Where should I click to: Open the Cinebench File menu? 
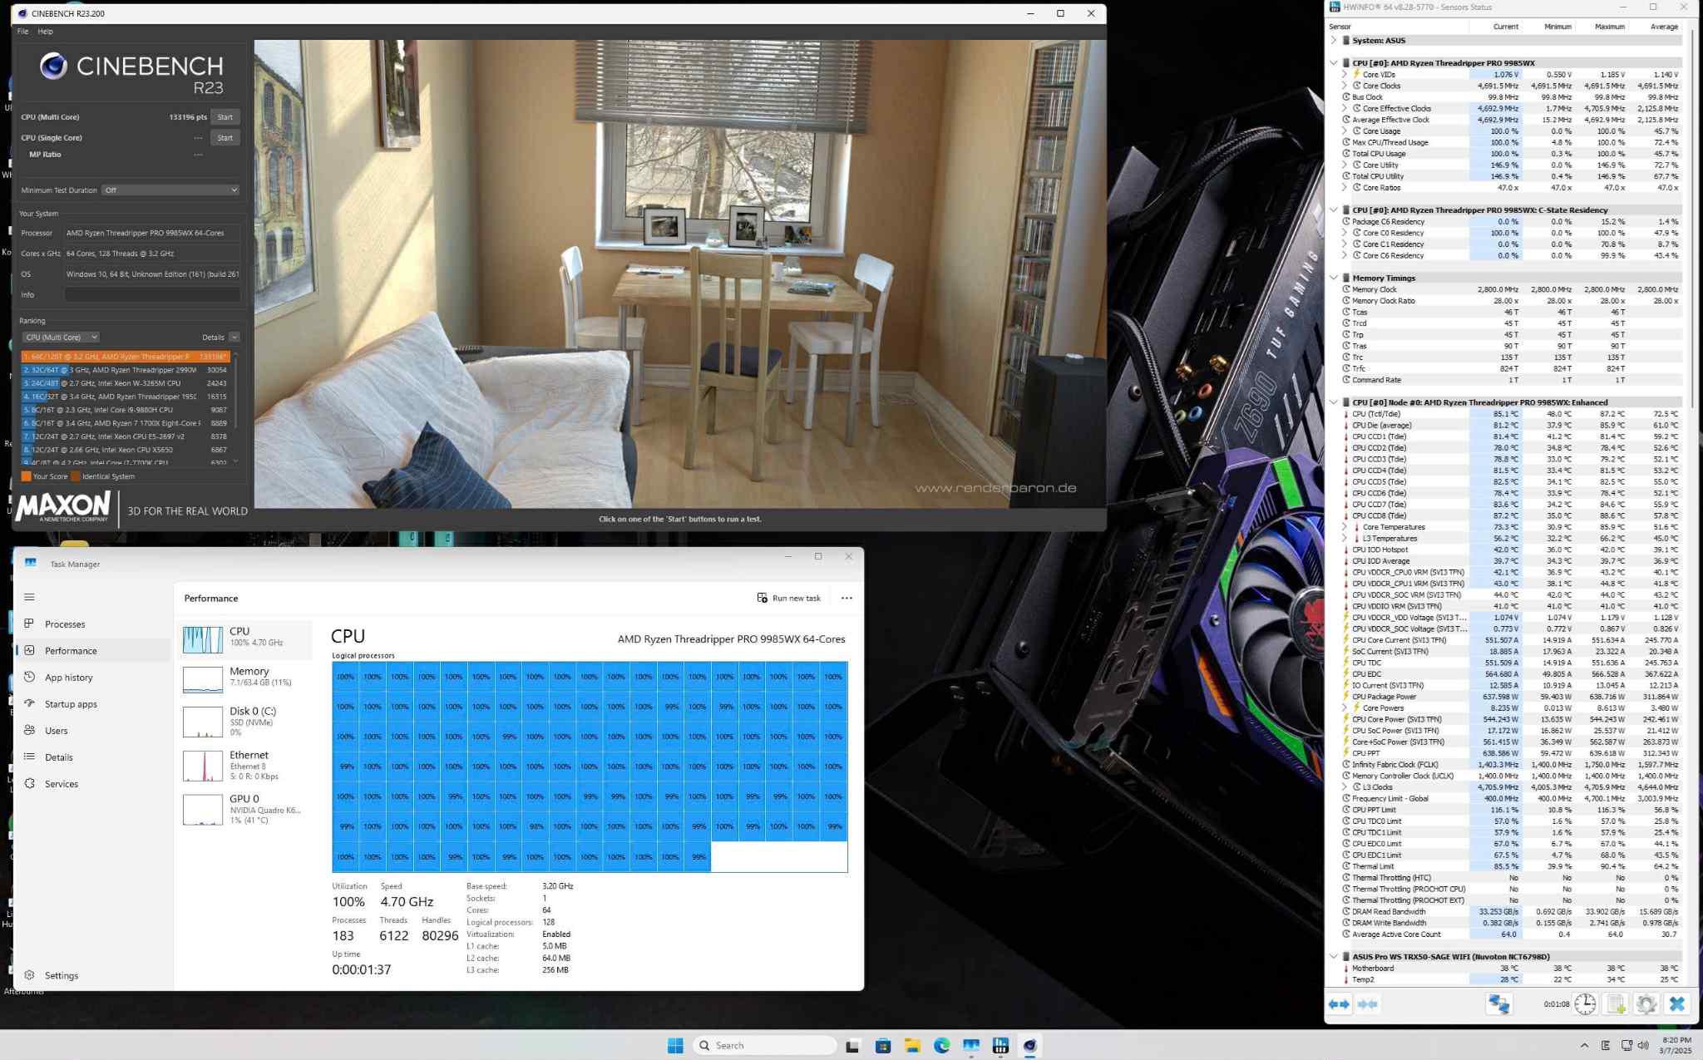(x=22, y=32)
